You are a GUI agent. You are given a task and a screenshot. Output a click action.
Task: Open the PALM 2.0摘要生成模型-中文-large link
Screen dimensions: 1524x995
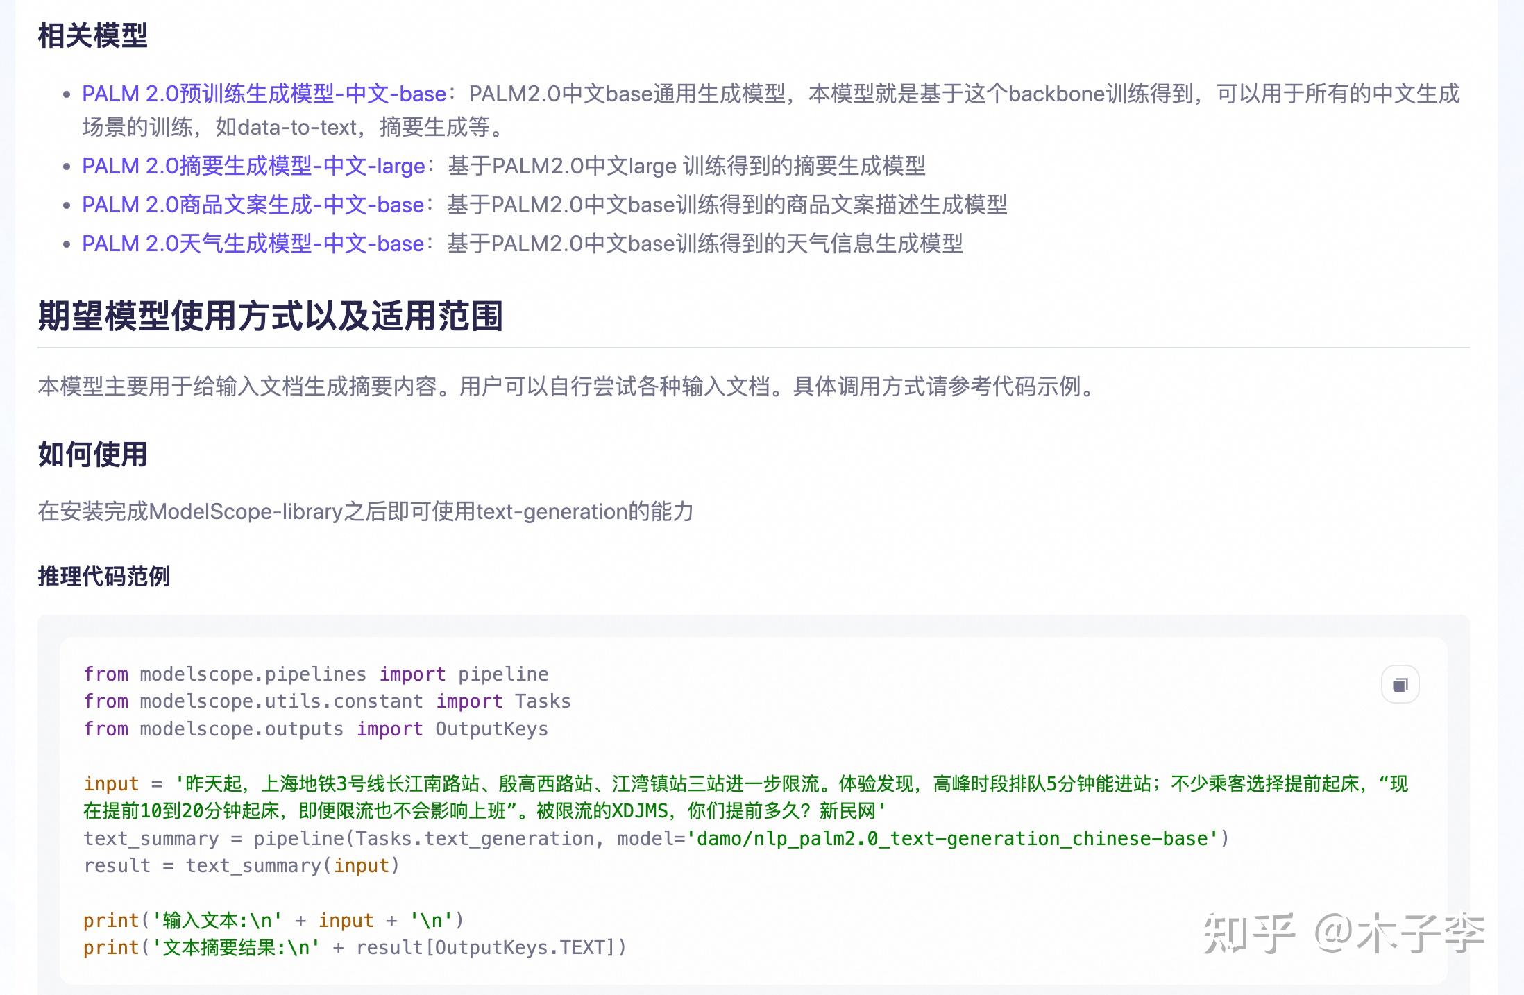coord(253,167)
